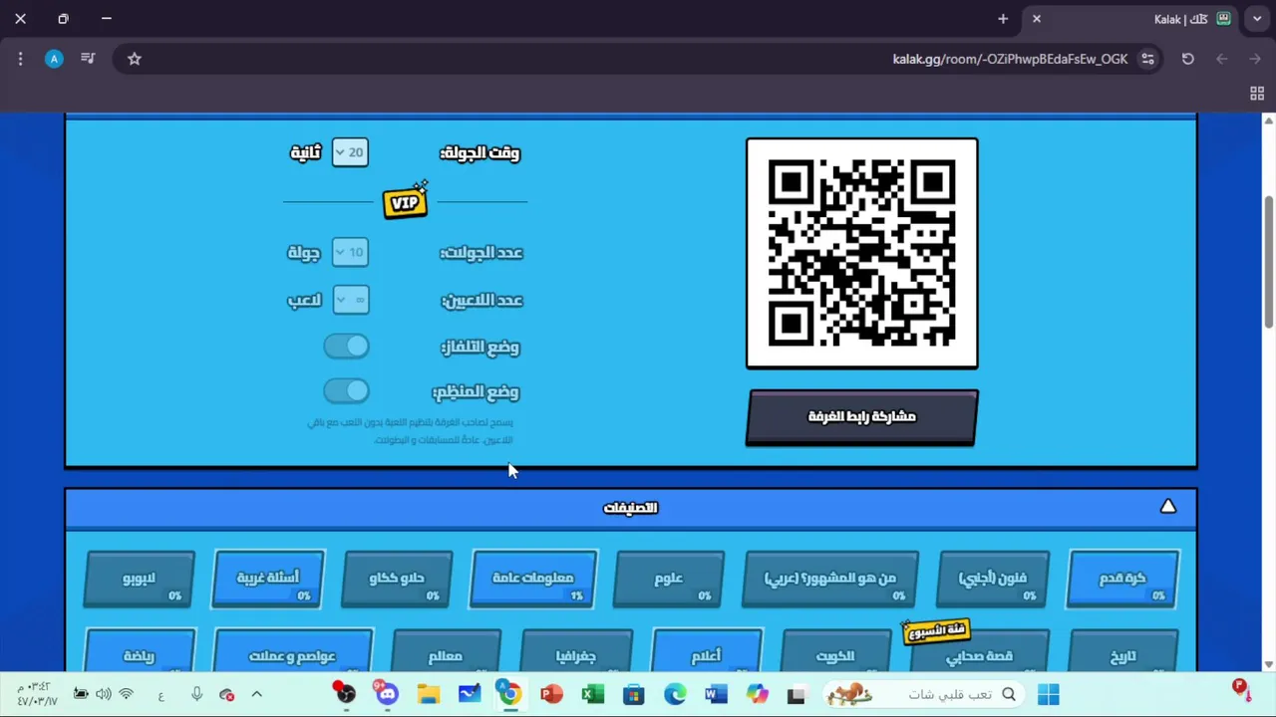Open the Wi-Fi network icon in tray

(127, 694)
